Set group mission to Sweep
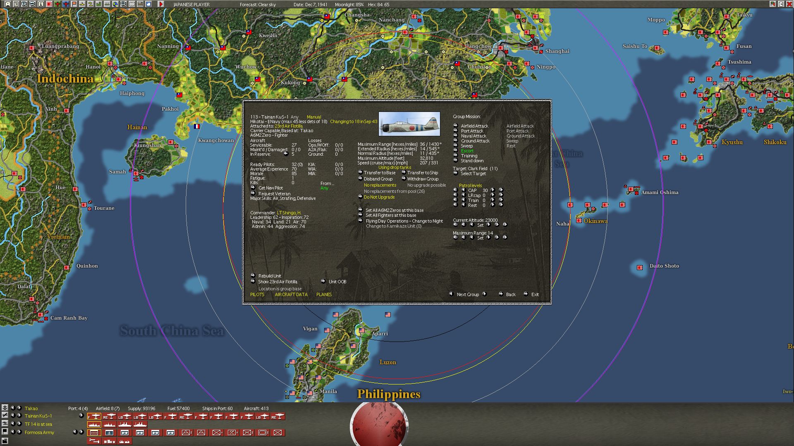 pyautogui.click(x=466, y=146)
